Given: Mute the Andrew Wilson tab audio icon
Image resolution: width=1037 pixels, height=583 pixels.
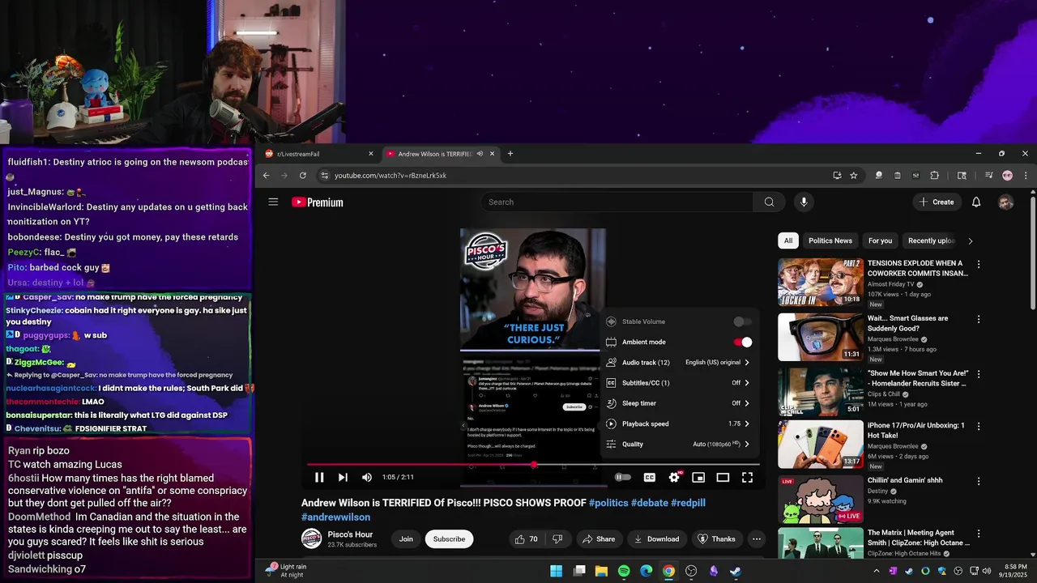Looking at the screenshot, I should 480,154.
